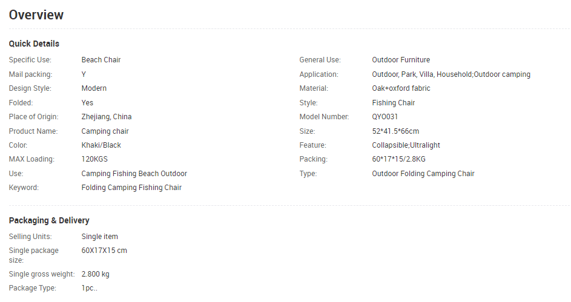The image size is (571, 302).
Task: Click the Collapsible;Ultralight feature text
Action: point(406,145)
